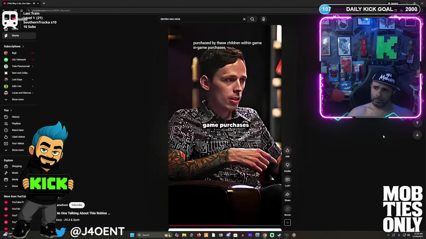Show more subscriptions

click(x=18, y=99)
